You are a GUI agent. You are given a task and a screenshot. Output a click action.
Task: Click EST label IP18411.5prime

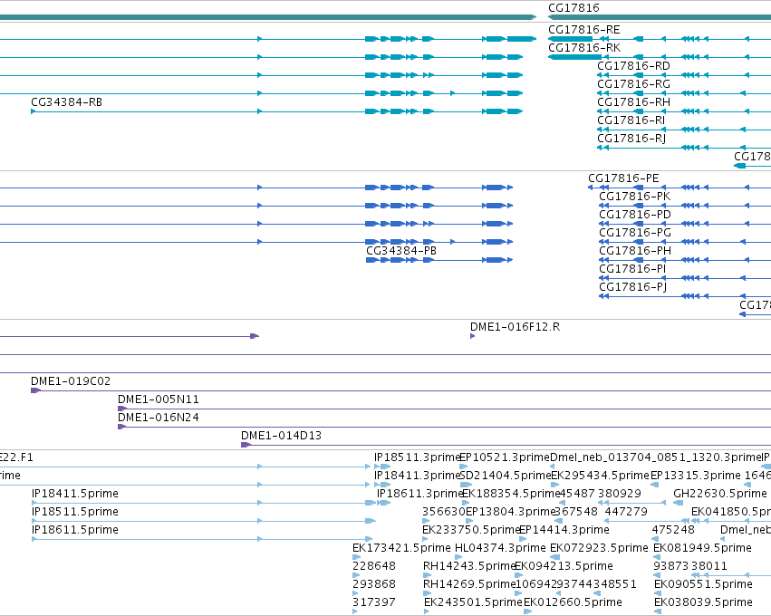pos(74,494)
